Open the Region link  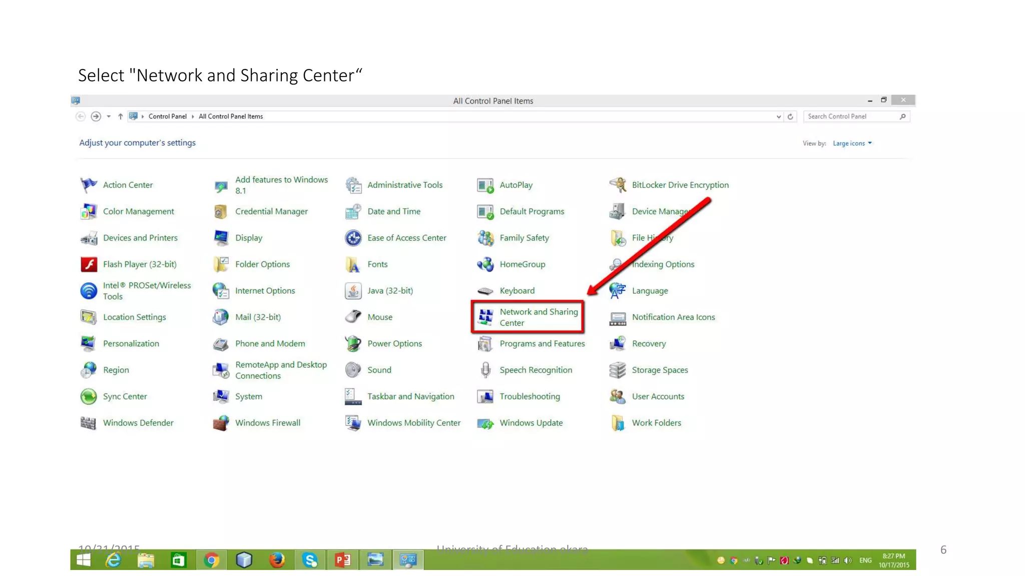(116, 370)
